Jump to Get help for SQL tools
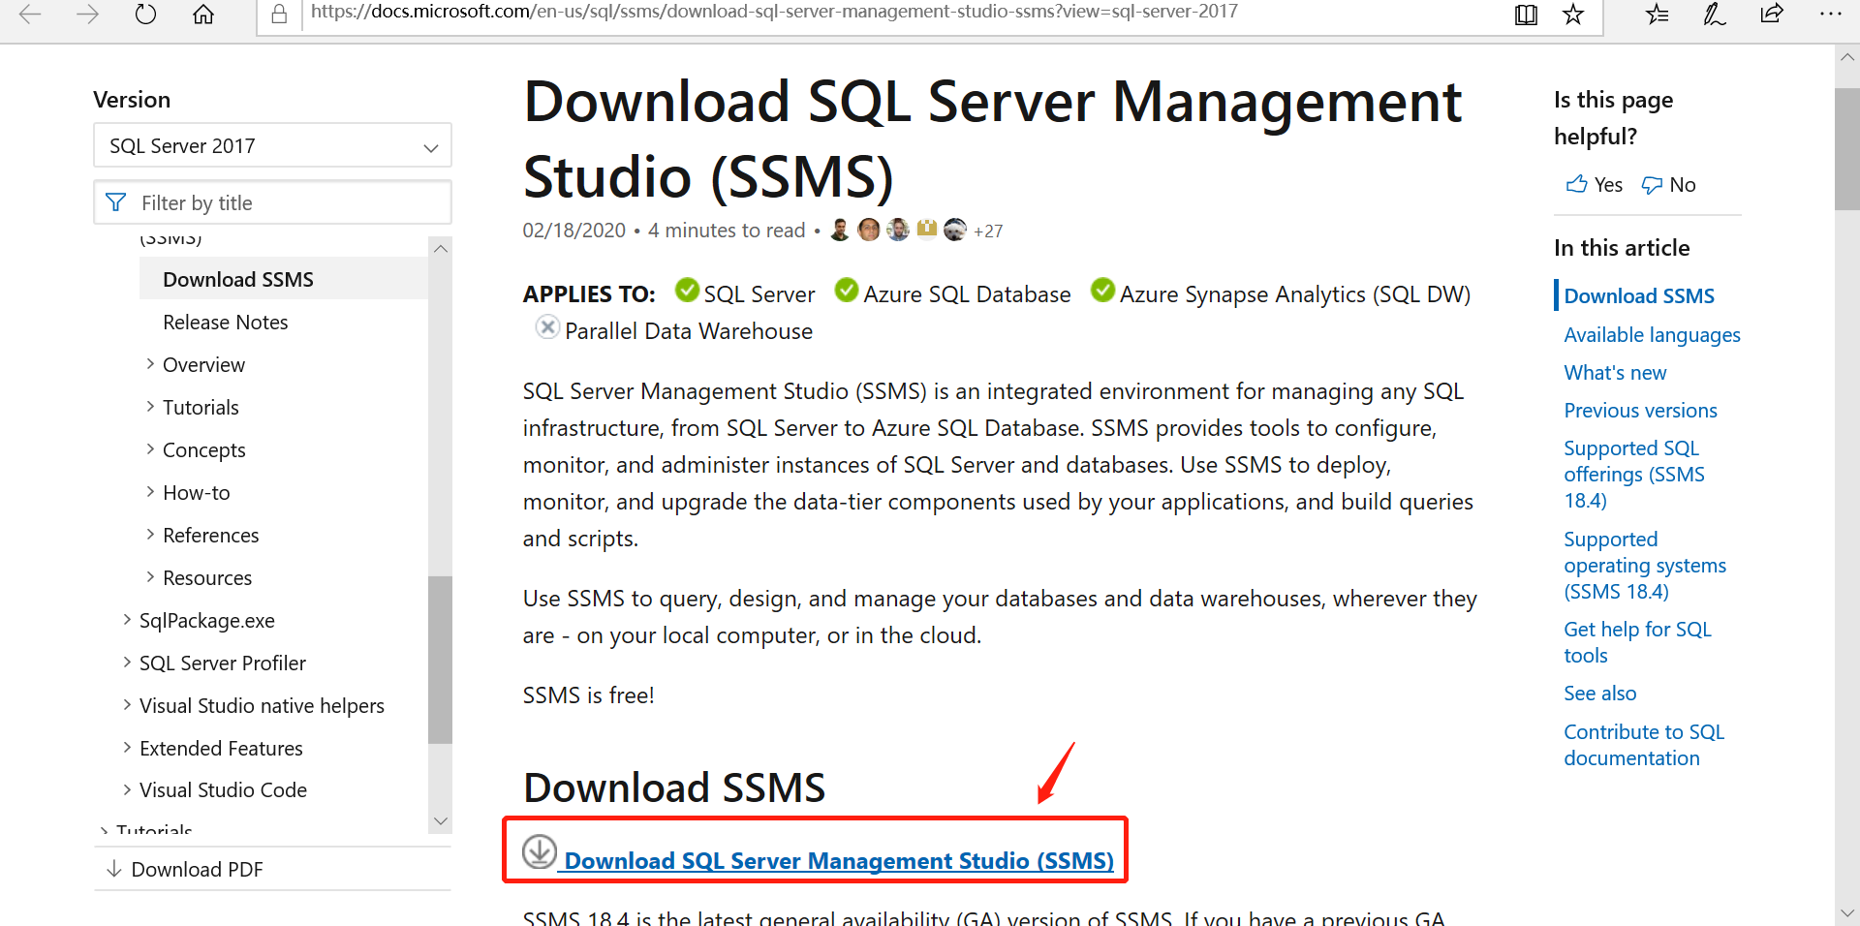The width and height of the screenshot is (1860, 926). tap(1637, 641)
